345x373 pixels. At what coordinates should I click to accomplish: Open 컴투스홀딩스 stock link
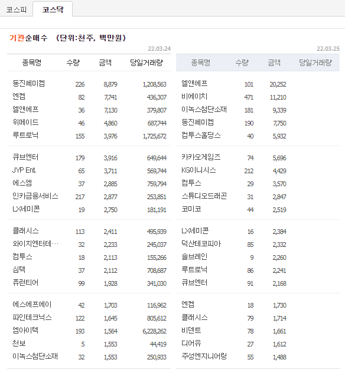tap(201, 136)
